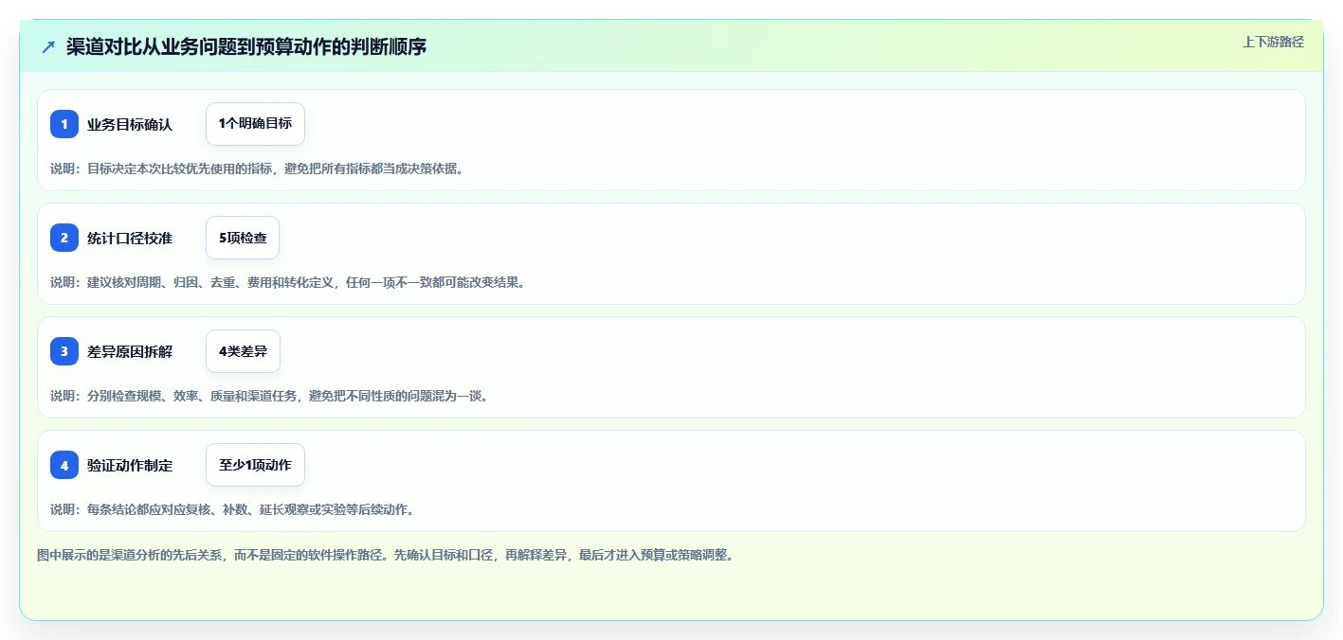Click the description starting 说明：分别检查规模

[x=270, y=396]
